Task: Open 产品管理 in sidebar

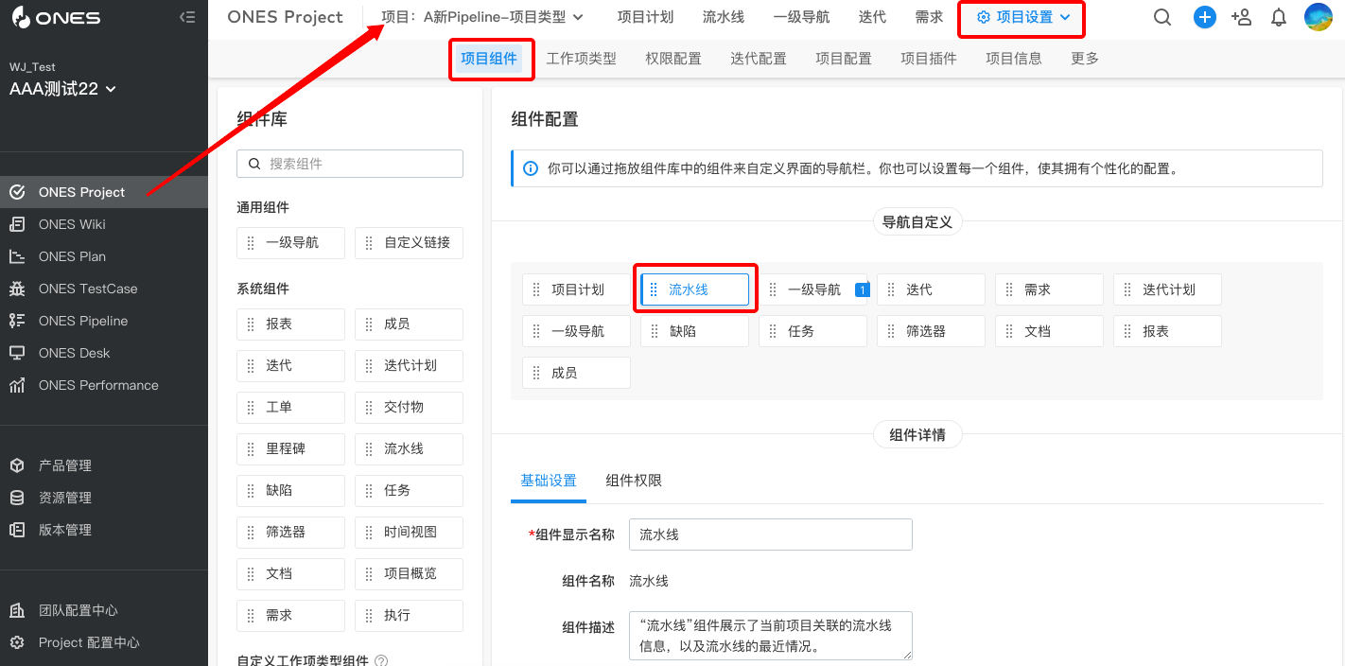Action: pyautogui.click(x=104, y=465)
